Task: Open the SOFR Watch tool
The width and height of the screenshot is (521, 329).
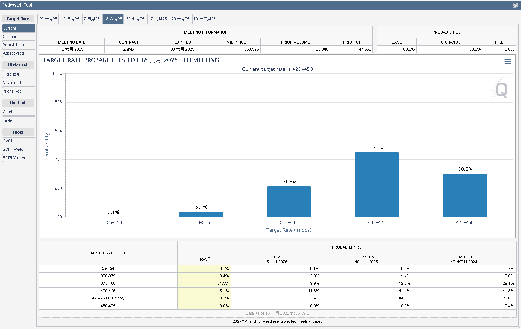Action: coord(18,149)
